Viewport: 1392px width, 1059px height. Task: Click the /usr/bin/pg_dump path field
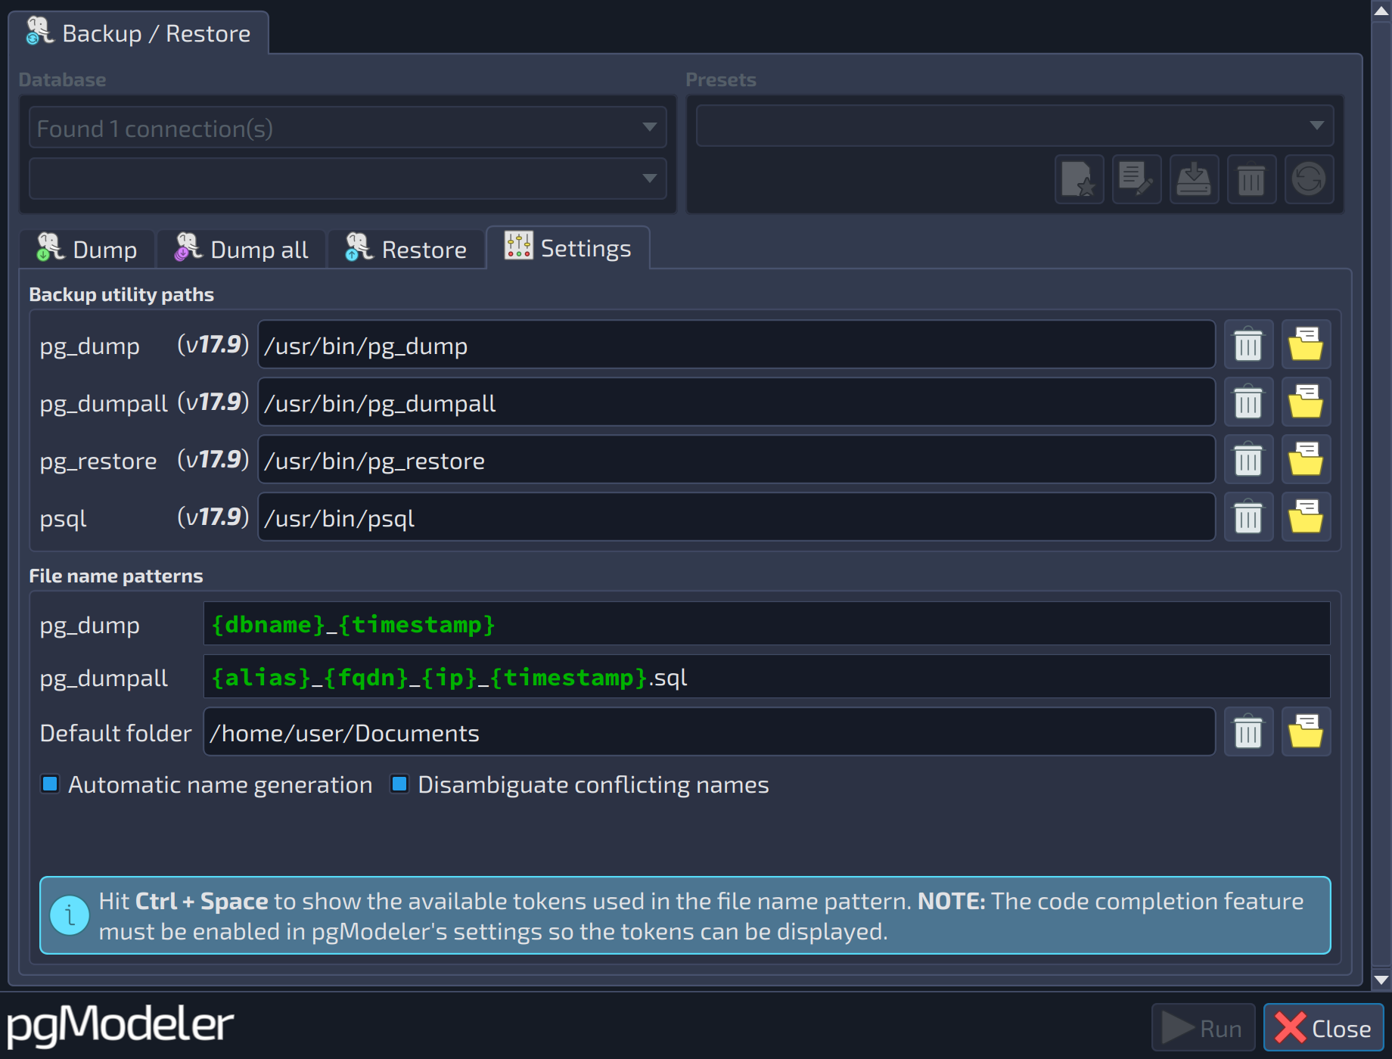[737, 345]
